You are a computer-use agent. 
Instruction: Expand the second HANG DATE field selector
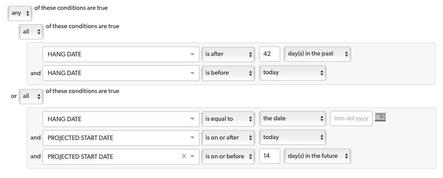(121, 73)
